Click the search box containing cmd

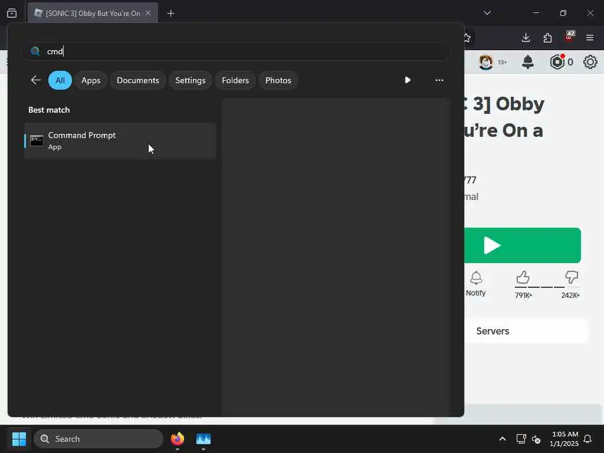[x=236, y=51]
